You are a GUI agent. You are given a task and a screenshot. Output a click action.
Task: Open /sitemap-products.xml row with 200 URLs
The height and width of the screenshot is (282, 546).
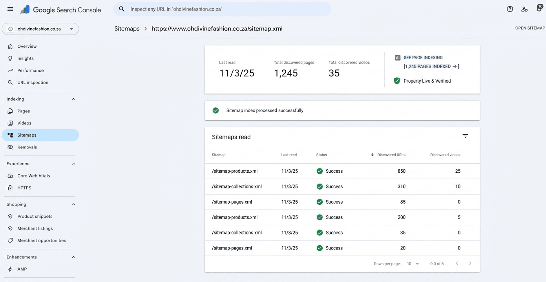coord(342,217)
